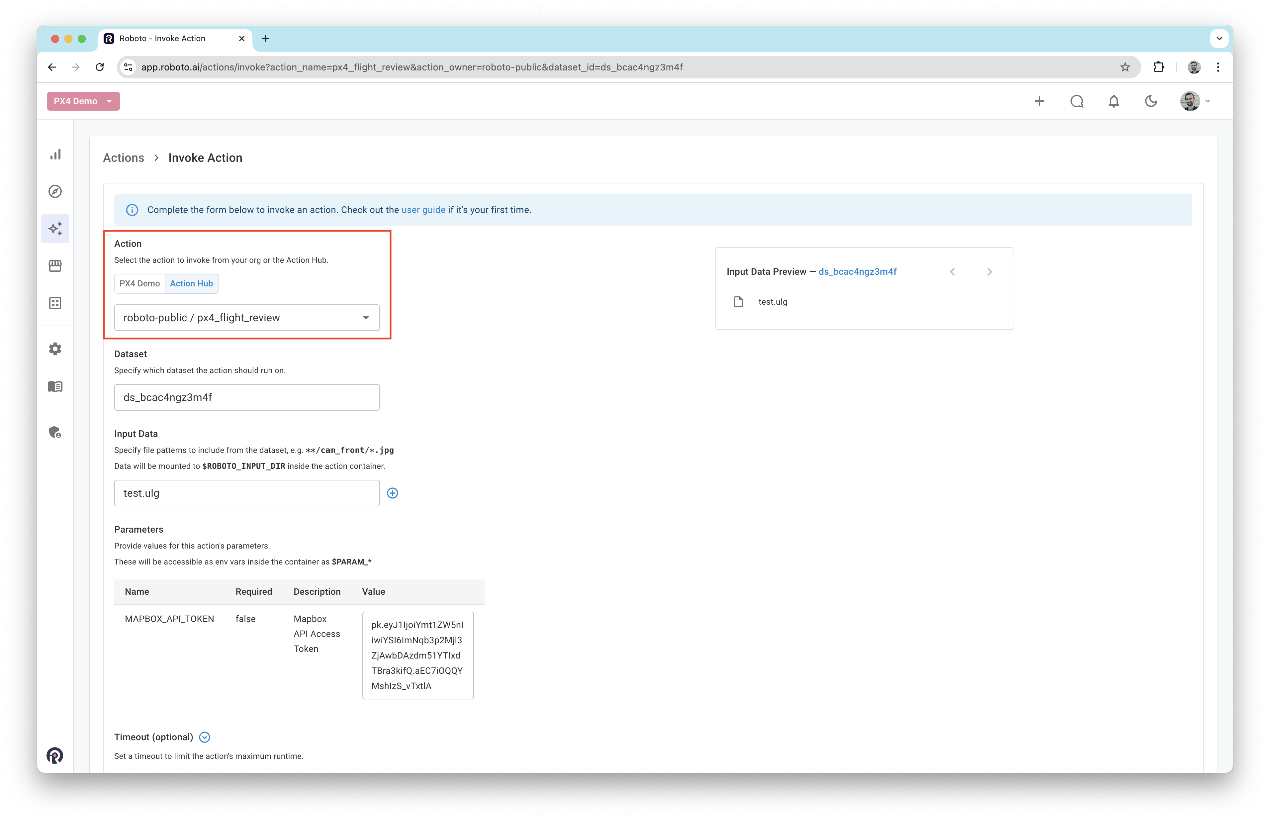Screen dimensions: 1270x822
Task: Expand the Timeout (optional) section
Action: pyautogui.click(x=204, y=737)
